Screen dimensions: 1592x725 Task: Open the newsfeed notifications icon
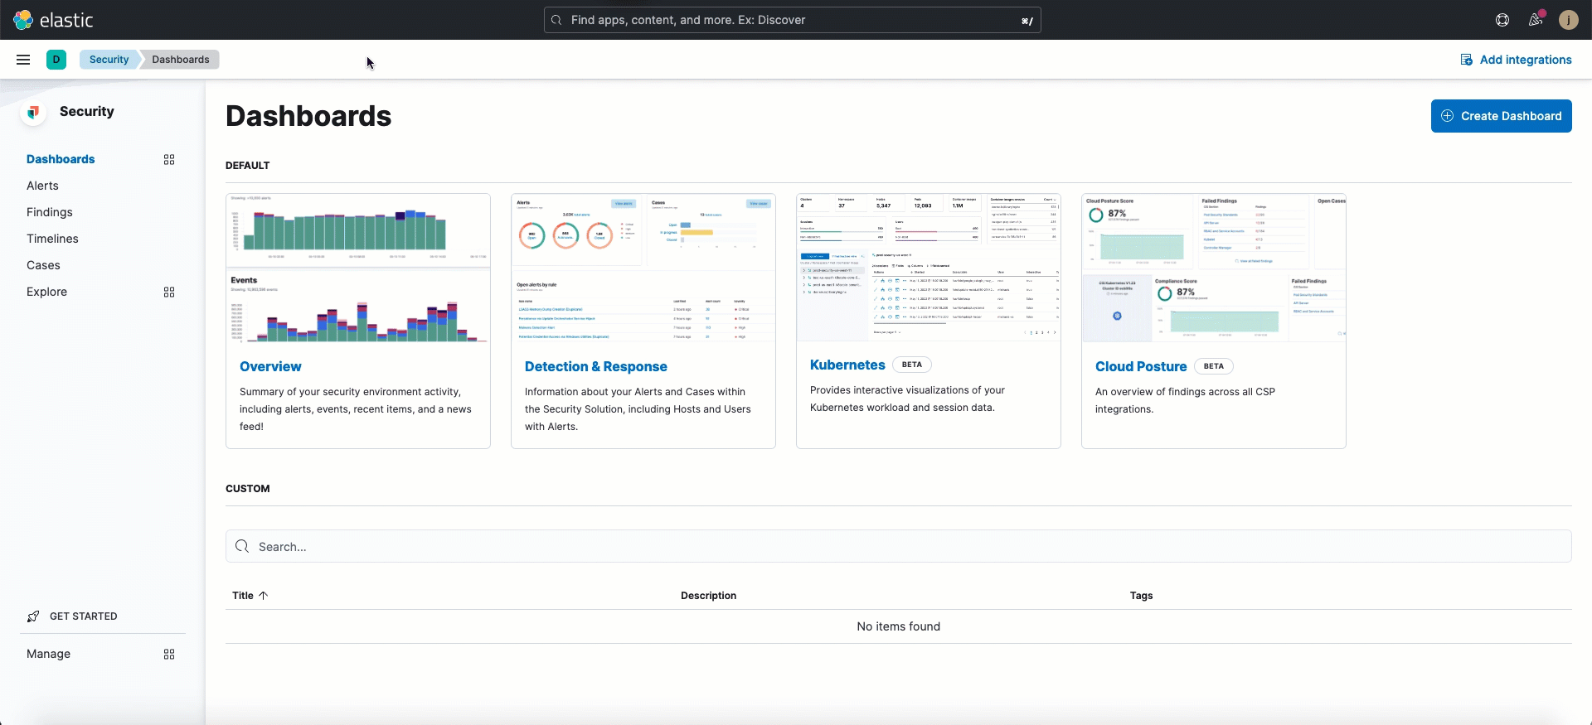pyautogui.click(x=1536, y=20)
